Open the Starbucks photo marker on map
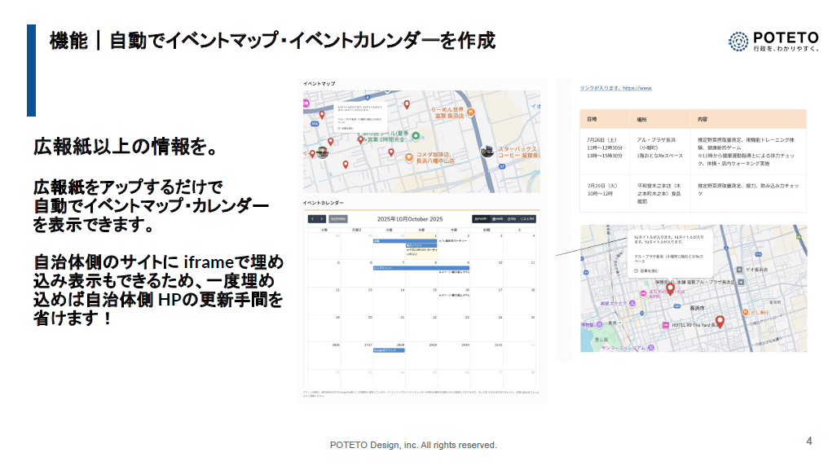828x466 pixels. click(487, 152)
